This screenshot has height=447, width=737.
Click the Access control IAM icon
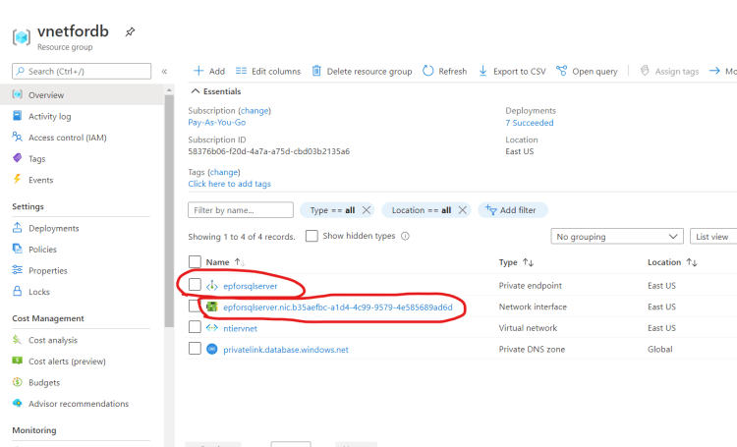18,137
